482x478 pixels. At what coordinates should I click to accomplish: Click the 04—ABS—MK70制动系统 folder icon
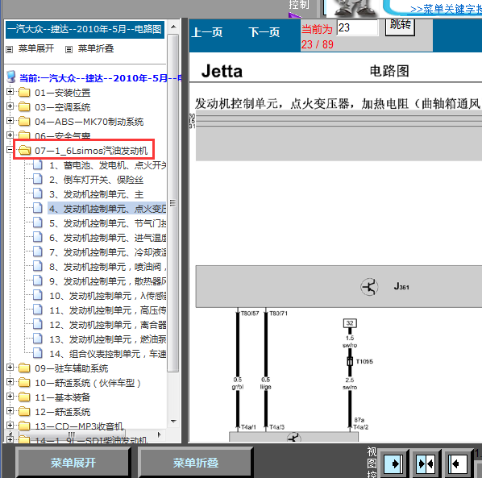[24, 121]
